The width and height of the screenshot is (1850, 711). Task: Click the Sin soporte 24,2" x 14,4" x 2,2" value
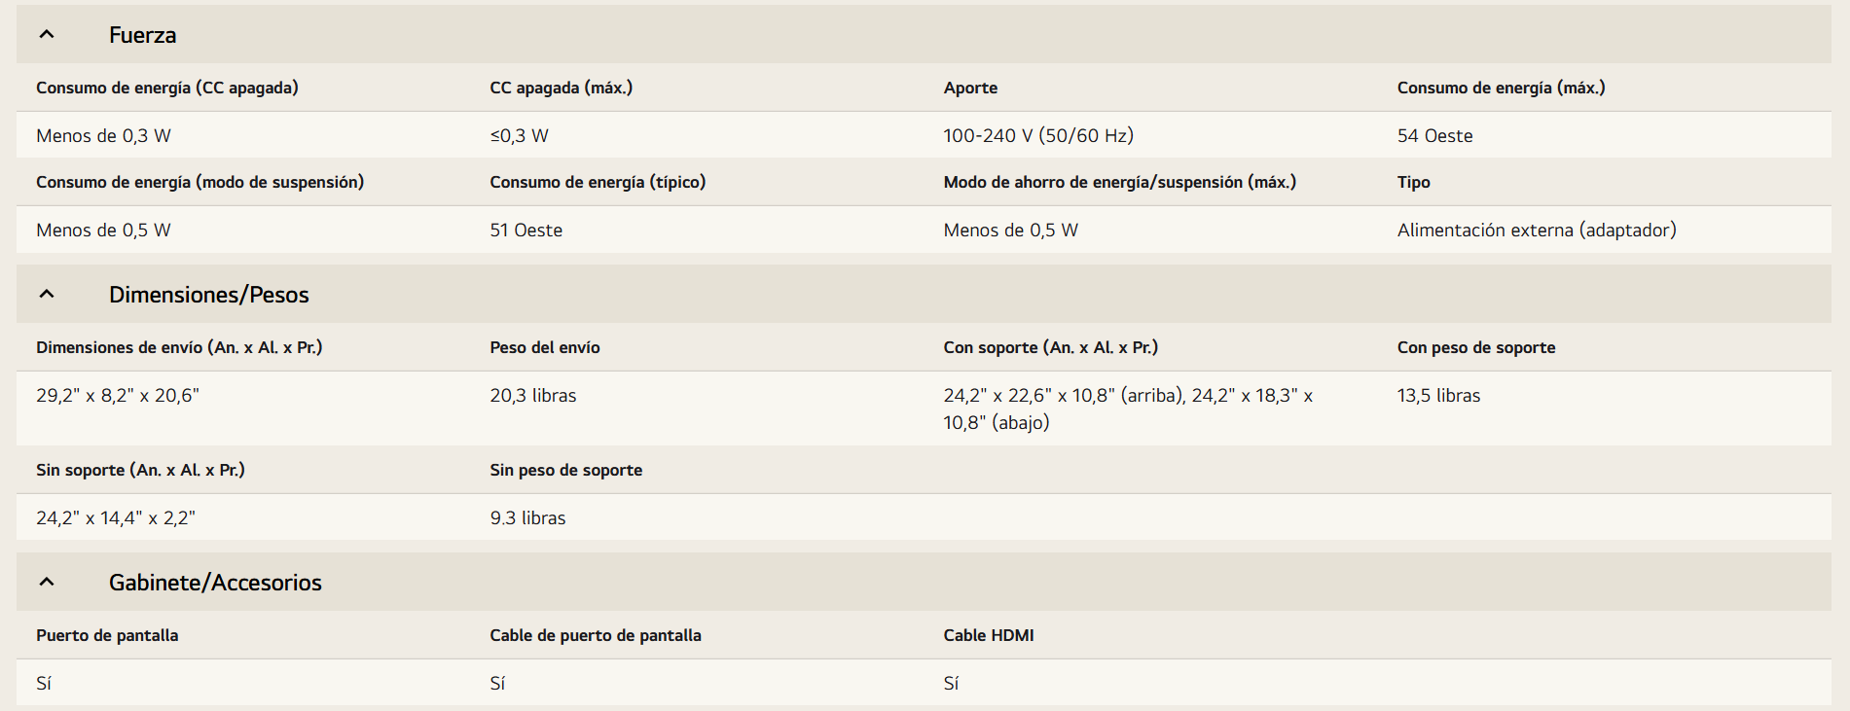pos(116,518)
